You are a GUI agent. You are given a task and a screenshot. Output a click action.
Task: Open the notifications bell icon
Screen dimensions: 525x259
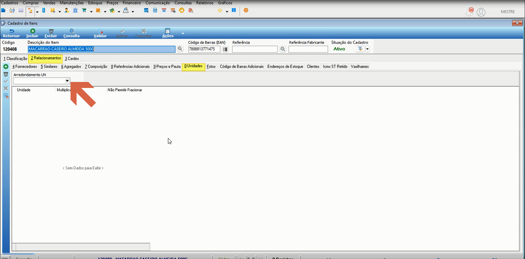tap(469, 12)
